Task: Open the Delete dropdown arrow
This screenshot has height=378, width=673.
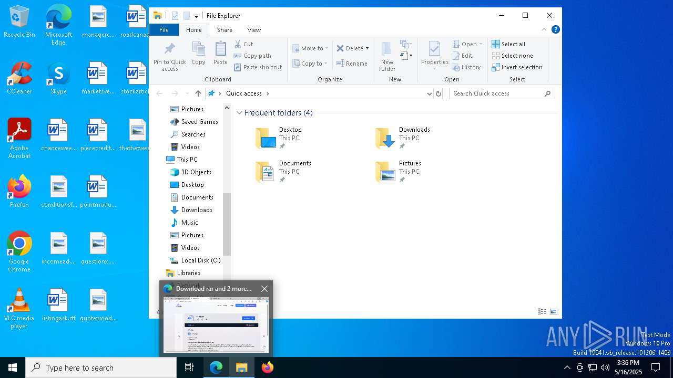Action: click(x=367, y=48)
